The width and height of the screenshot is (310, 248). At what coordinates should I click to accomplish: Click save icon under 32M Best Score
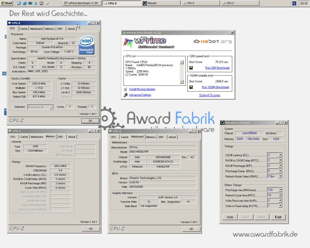pyautogui.click(x=191, y=68)
